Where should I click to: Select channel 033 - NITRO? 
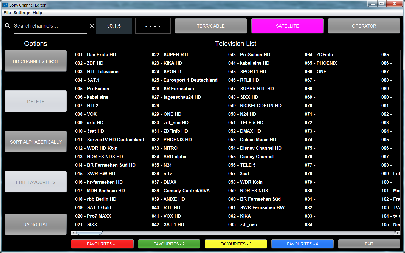[165, 148]
